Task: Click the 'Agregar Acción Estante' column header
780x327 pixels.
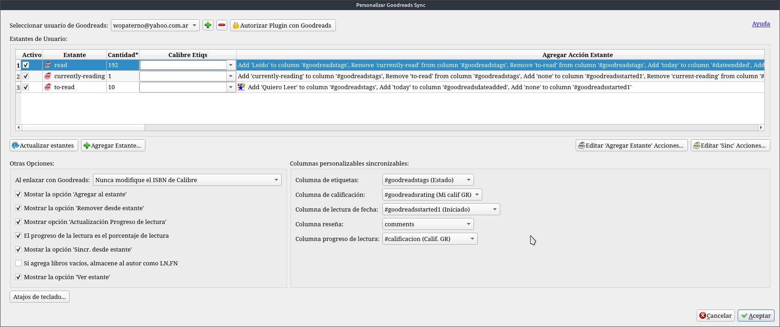Action: tap(500, 55)
